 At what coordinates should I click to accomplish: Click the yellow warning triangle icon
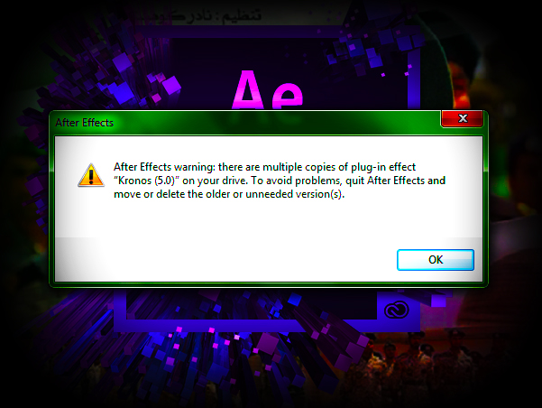91,175
